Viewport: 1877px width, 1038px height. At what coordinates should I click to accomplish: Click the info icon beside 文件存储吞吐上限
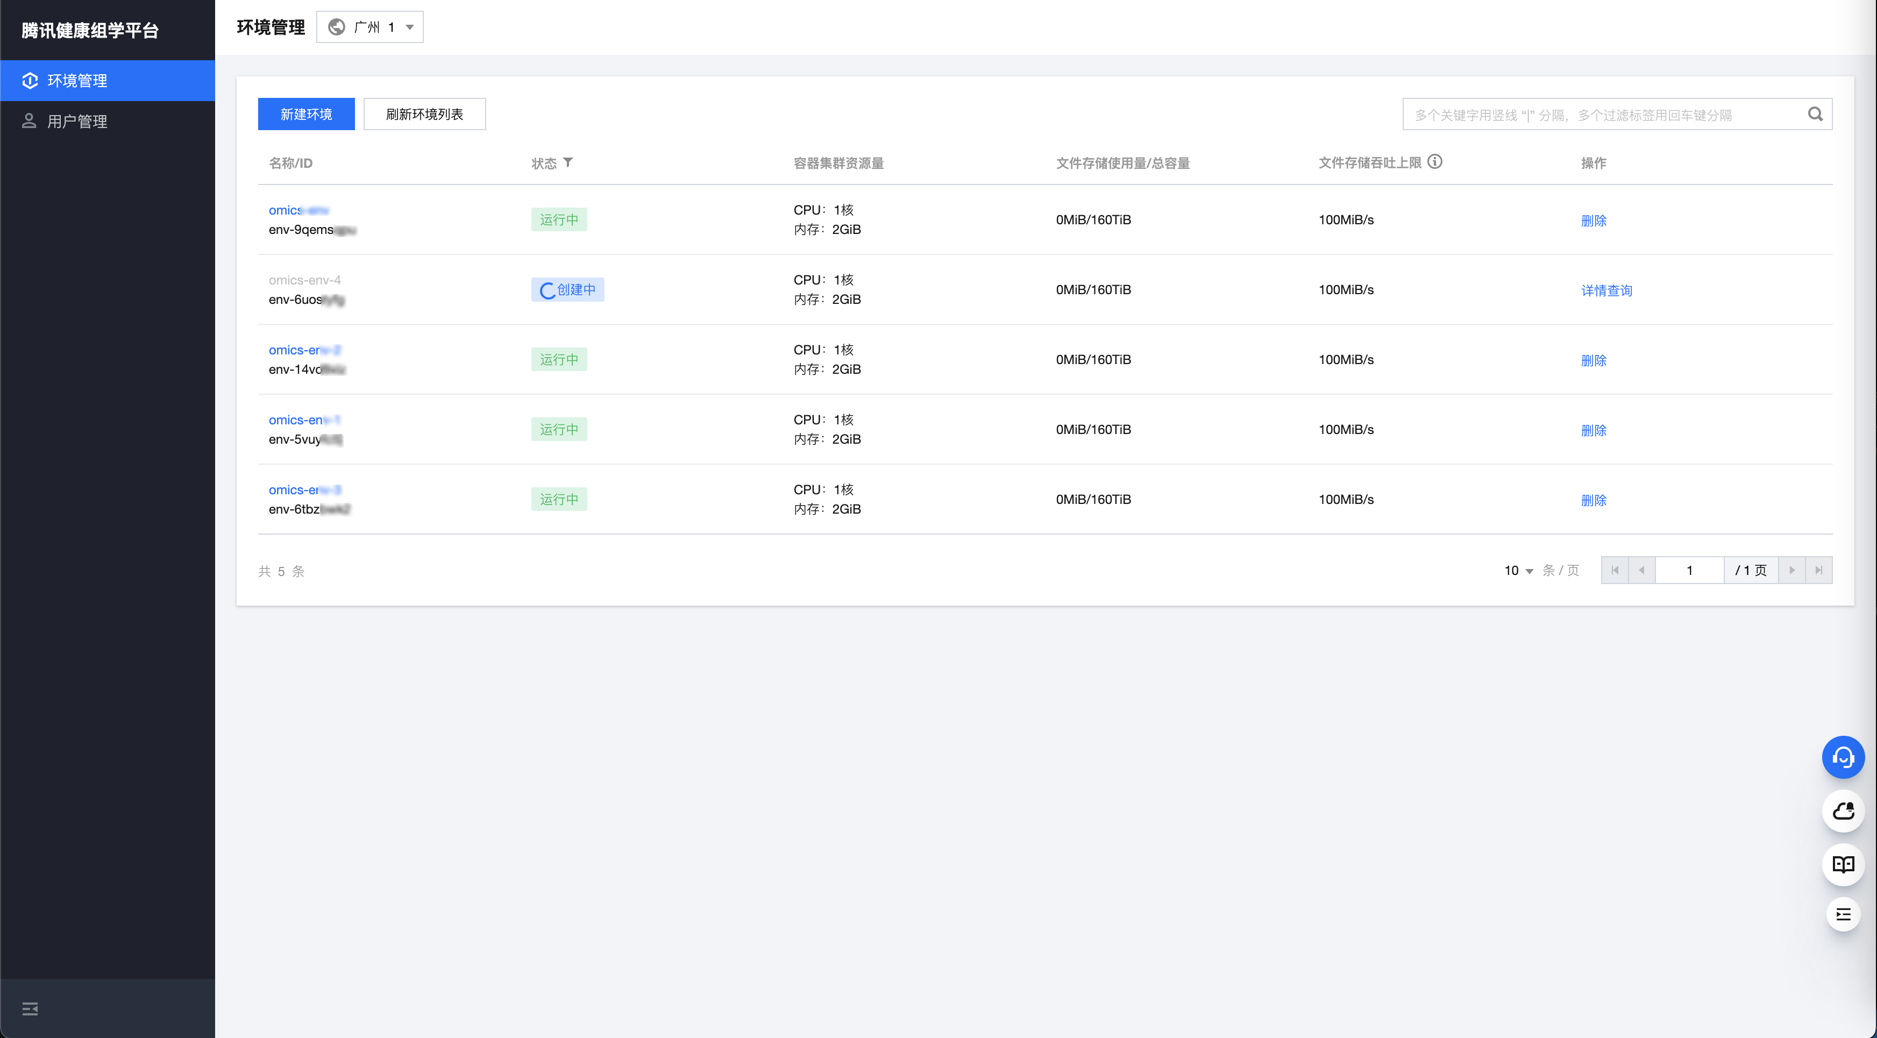click(x=1434, y=162)
